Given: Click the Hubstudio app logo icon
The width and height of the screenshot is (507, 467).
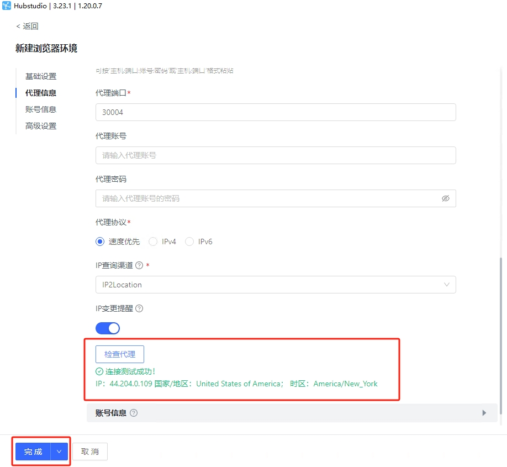Looking at the screenshot, I should click(7, 6).
